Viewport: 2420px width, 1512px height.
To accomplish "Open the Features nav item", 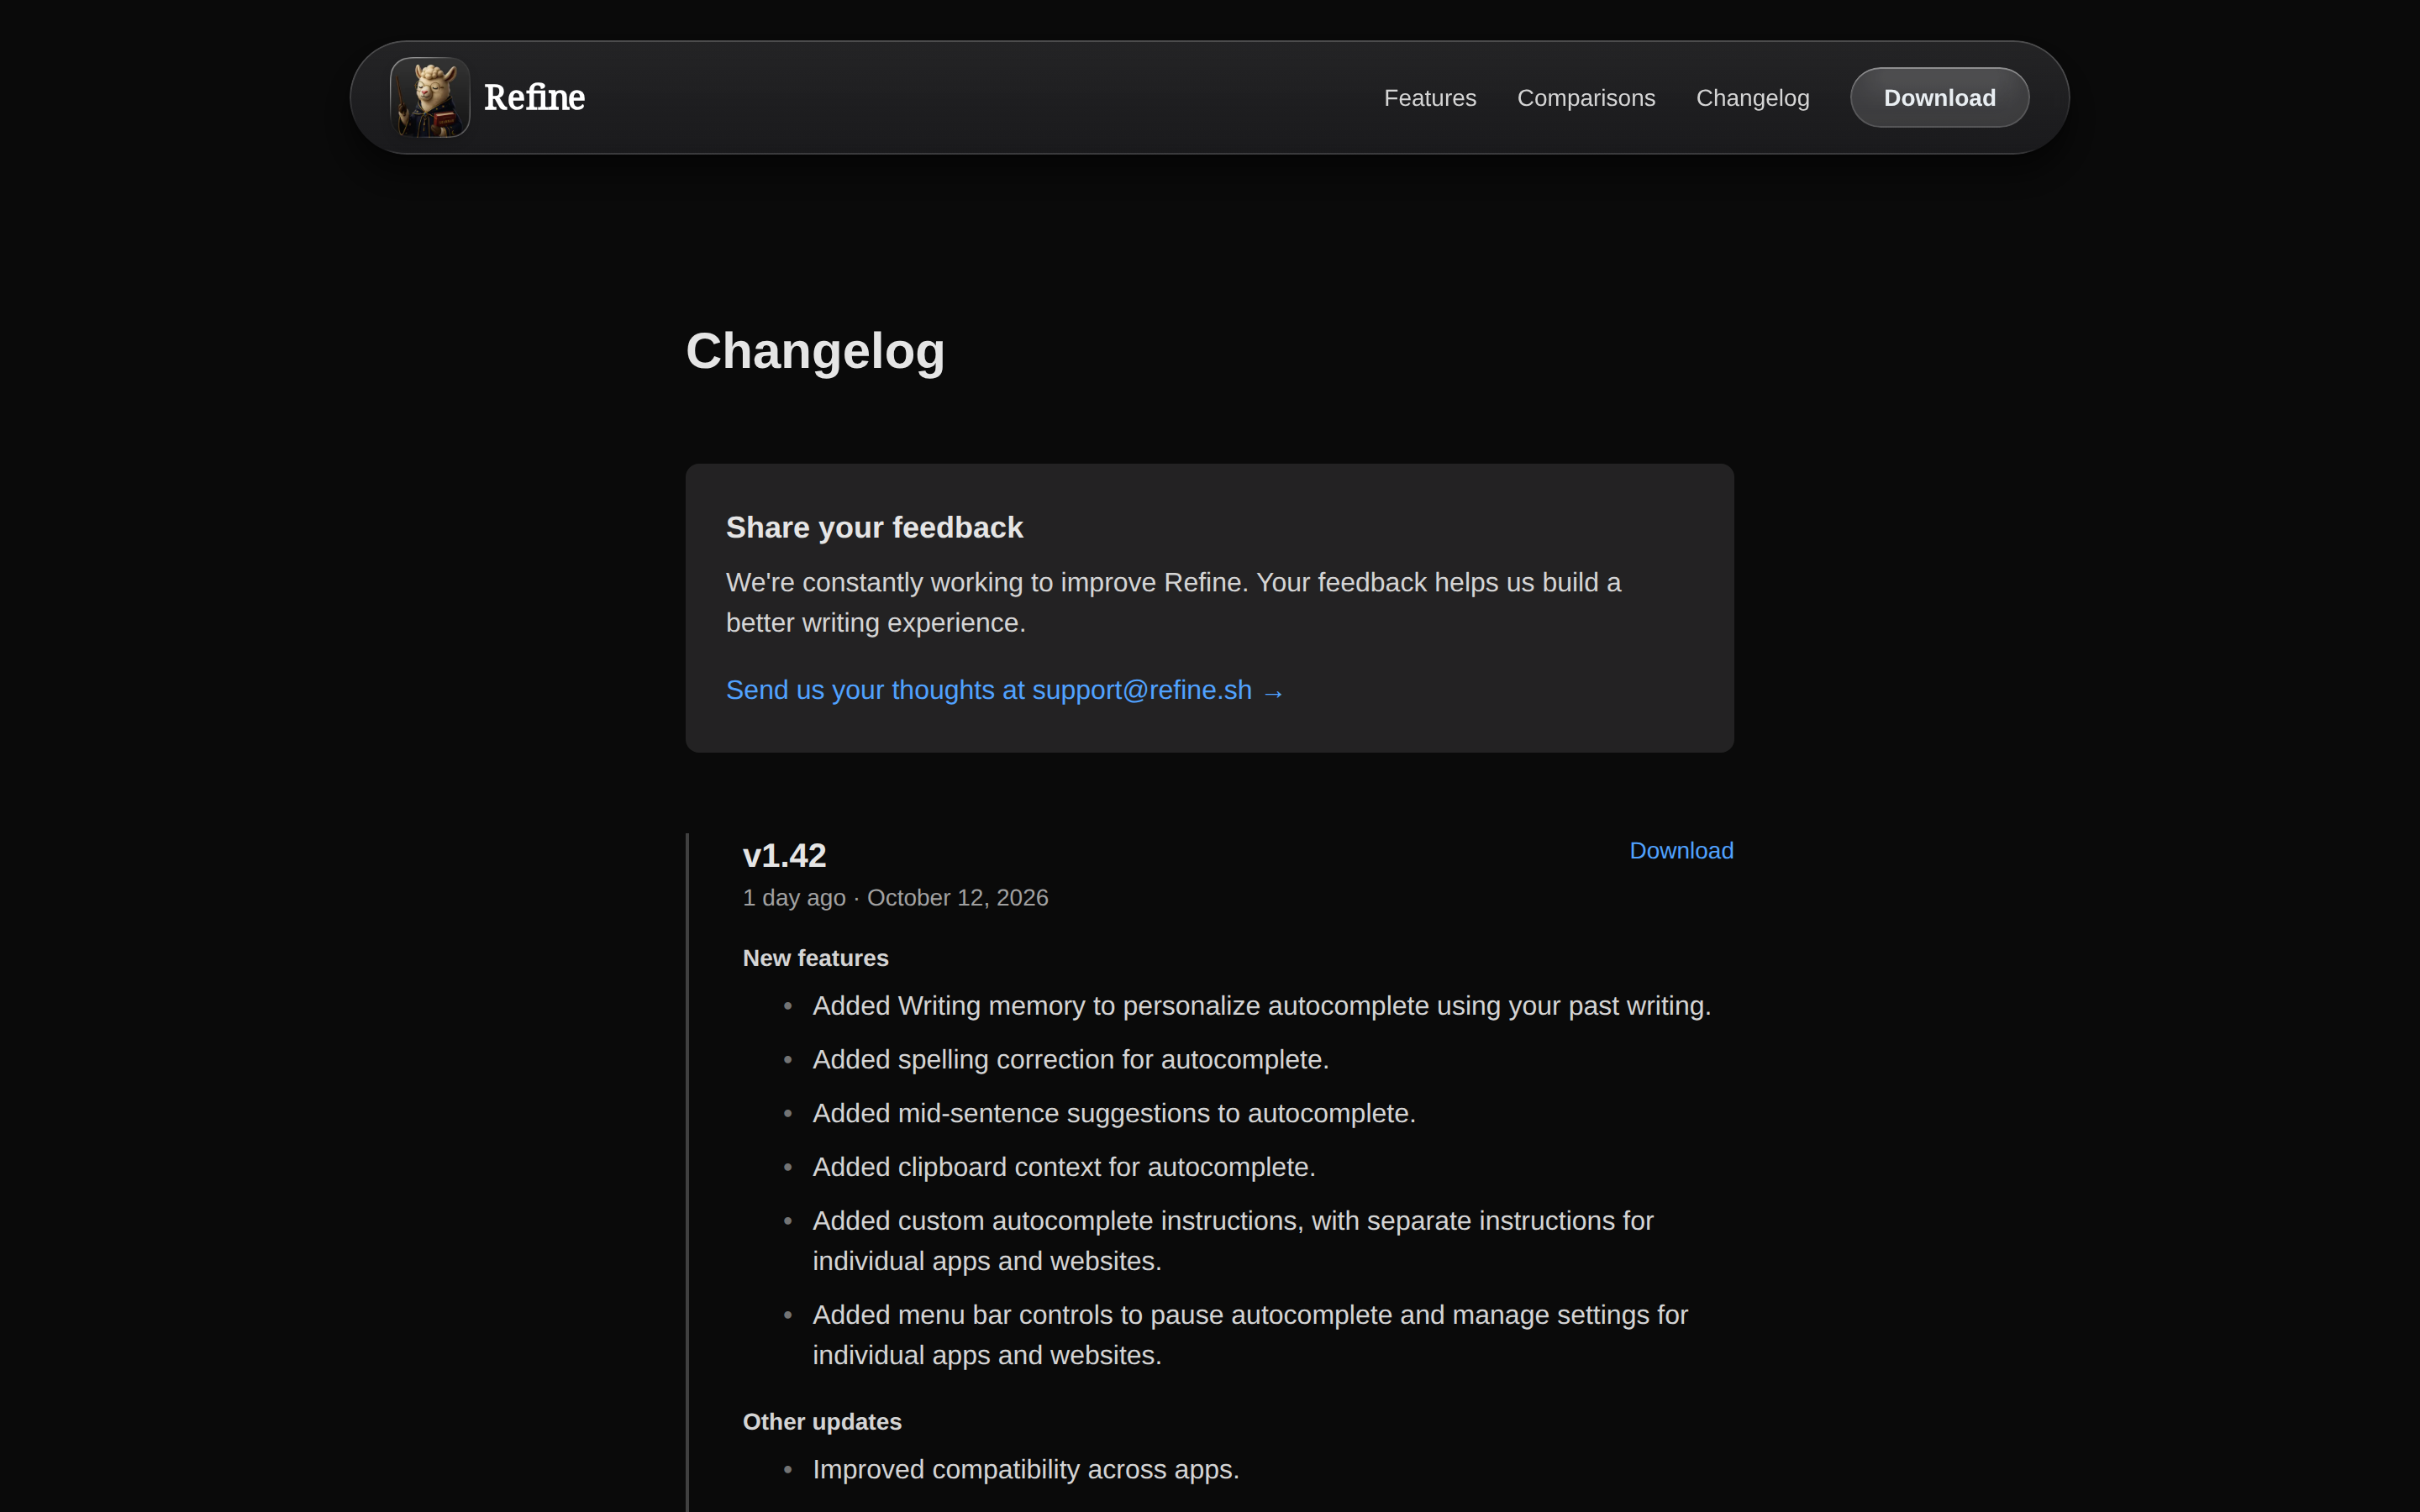I will [x=1429, y=98].
